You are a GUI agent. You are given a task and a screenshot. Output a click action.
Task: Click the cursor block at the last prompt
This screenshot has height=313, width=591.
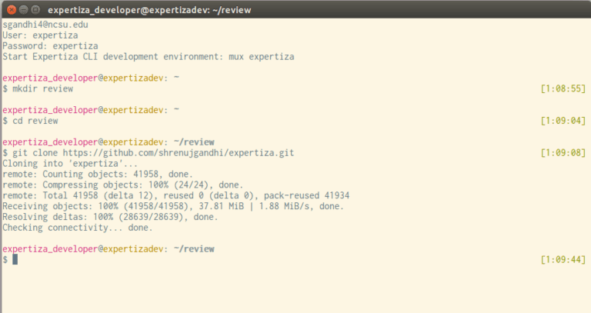tap(15, 260)
